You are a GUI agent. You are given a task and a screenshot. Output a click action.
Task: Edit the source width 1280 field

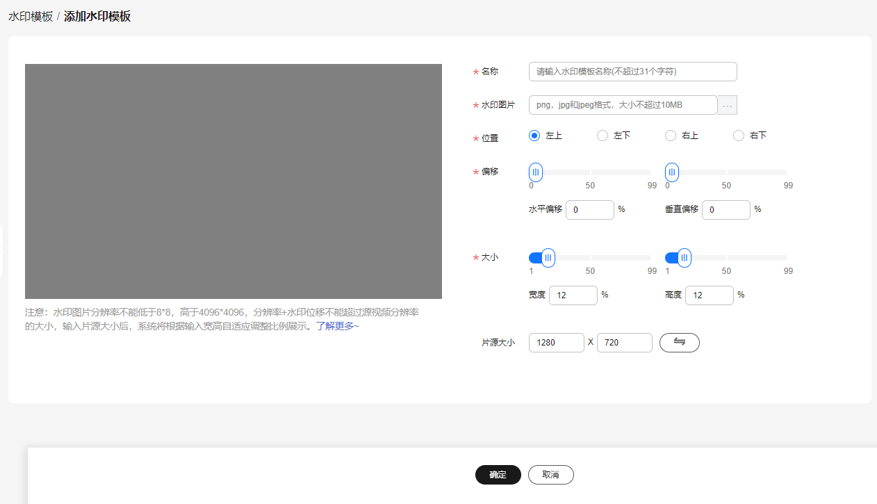pyautogui.click(x=557, y=343)
